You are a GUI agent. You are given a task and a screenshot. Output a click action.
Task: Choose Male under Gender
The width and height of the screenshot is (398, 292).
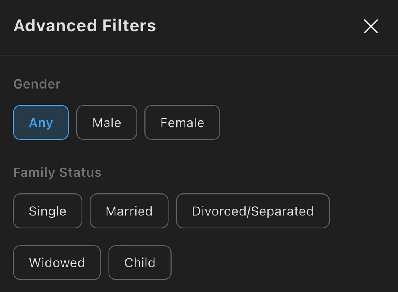coord(107,123)
